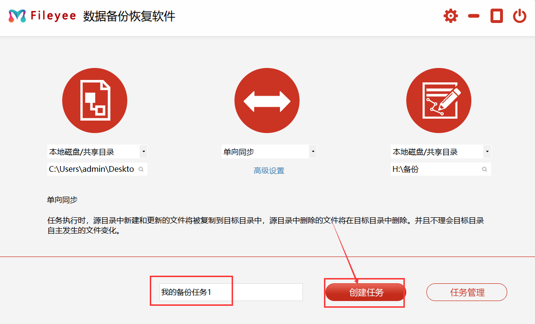
Task: Browse source path using its magnifier icon
Action: (141, 169)
